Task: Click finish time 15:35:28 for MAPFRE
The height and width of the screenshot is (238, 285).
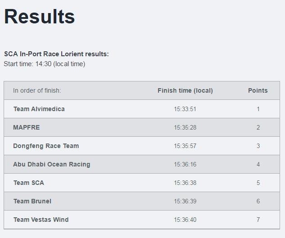Action: [185, 127]
